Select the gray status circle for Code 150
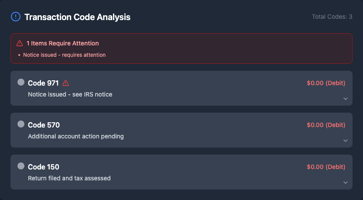Viewport: 363px width, 200px height. coord(21,166)
